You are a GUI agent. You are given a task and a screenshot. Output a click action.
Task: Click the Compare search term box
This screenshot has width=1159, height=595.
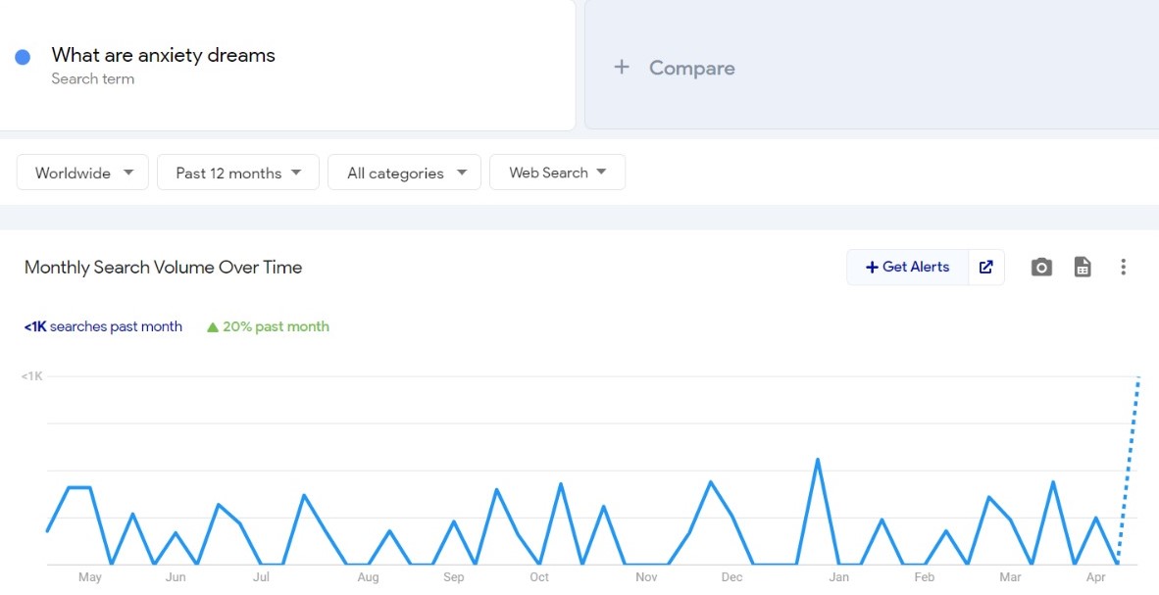[x=872, y=65]
